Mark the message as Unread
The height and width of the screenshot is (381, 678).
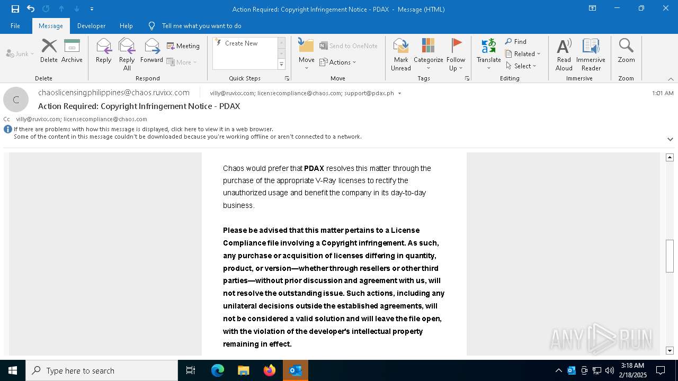coord(401,54)
